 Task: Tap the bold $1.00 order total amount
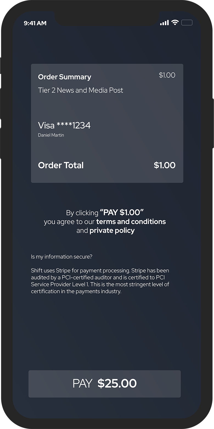[x=164, y=165]
